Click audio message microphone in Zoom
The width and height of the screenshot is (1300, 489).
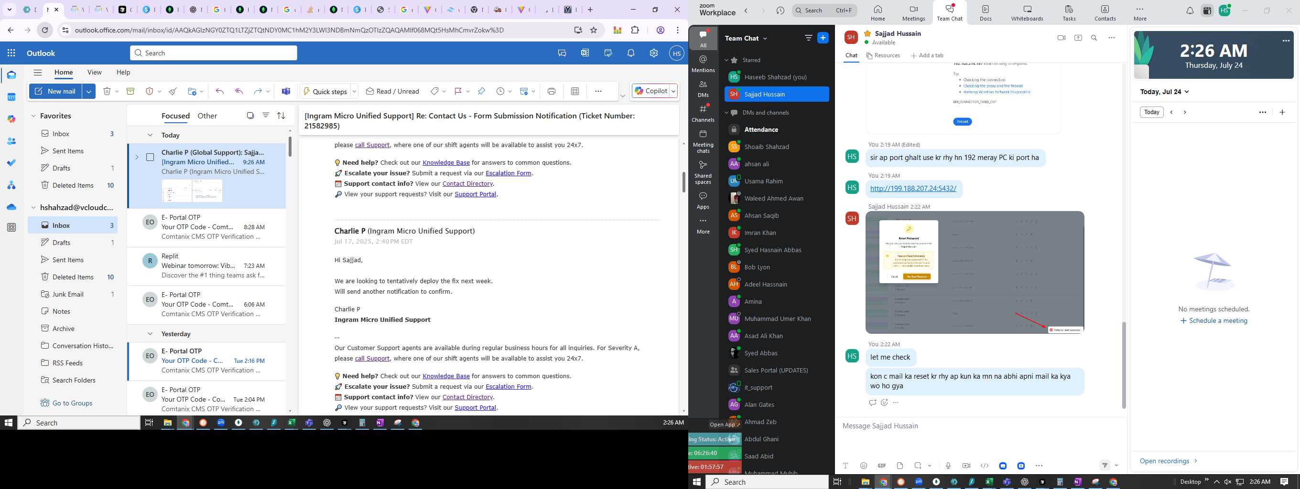(x=948, y=466)
